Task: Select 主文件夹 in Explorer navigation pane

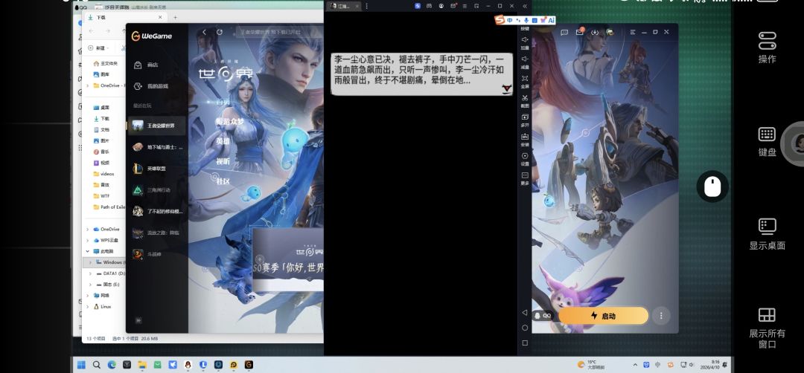Action: click(105, 63)
